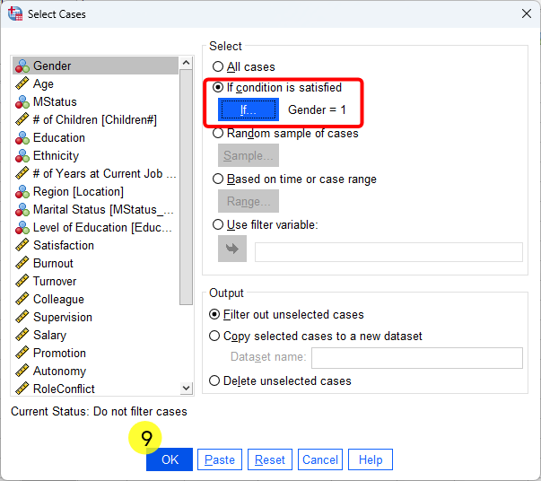The height and width of the screenshot is (481, 541).
Task: Select Delete unselected cases option
Action: (214, 380)
